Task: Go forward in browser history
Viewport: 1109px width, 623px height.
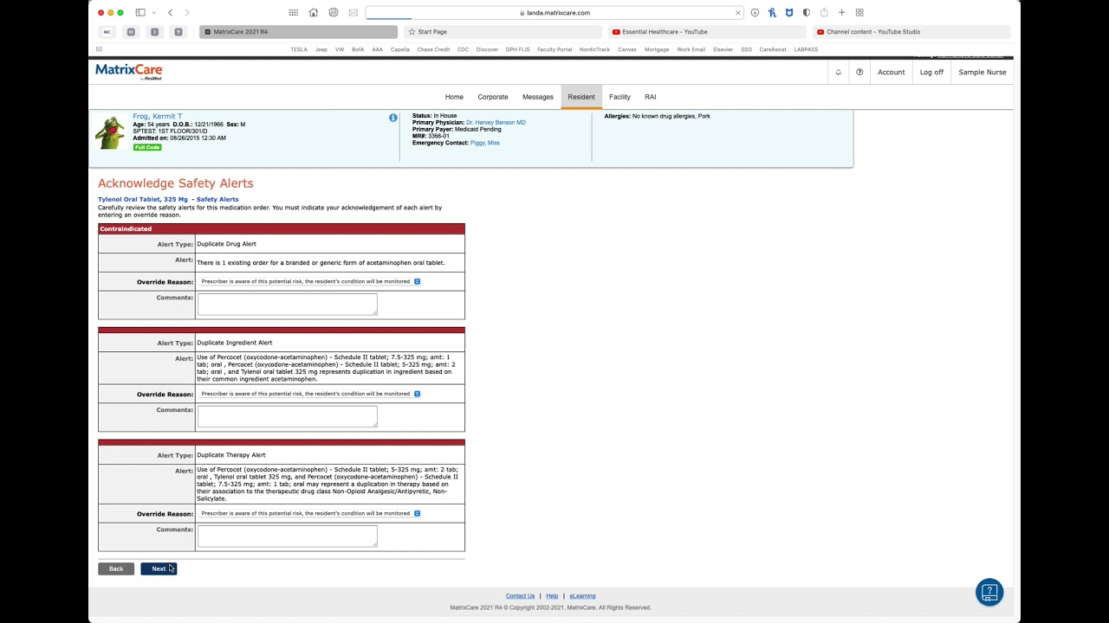Action: pos(187,13)
